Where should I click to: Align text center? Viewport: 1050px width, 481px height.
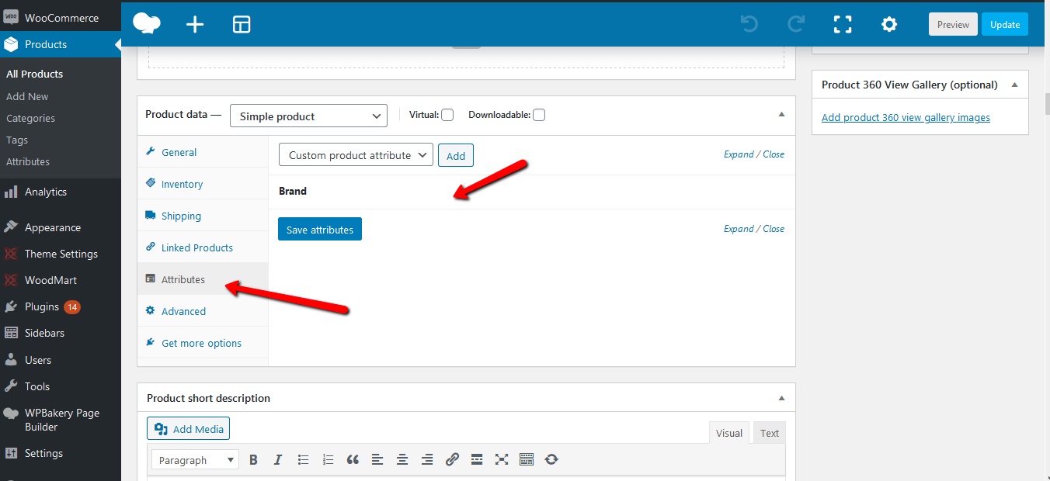click(402, 460)
